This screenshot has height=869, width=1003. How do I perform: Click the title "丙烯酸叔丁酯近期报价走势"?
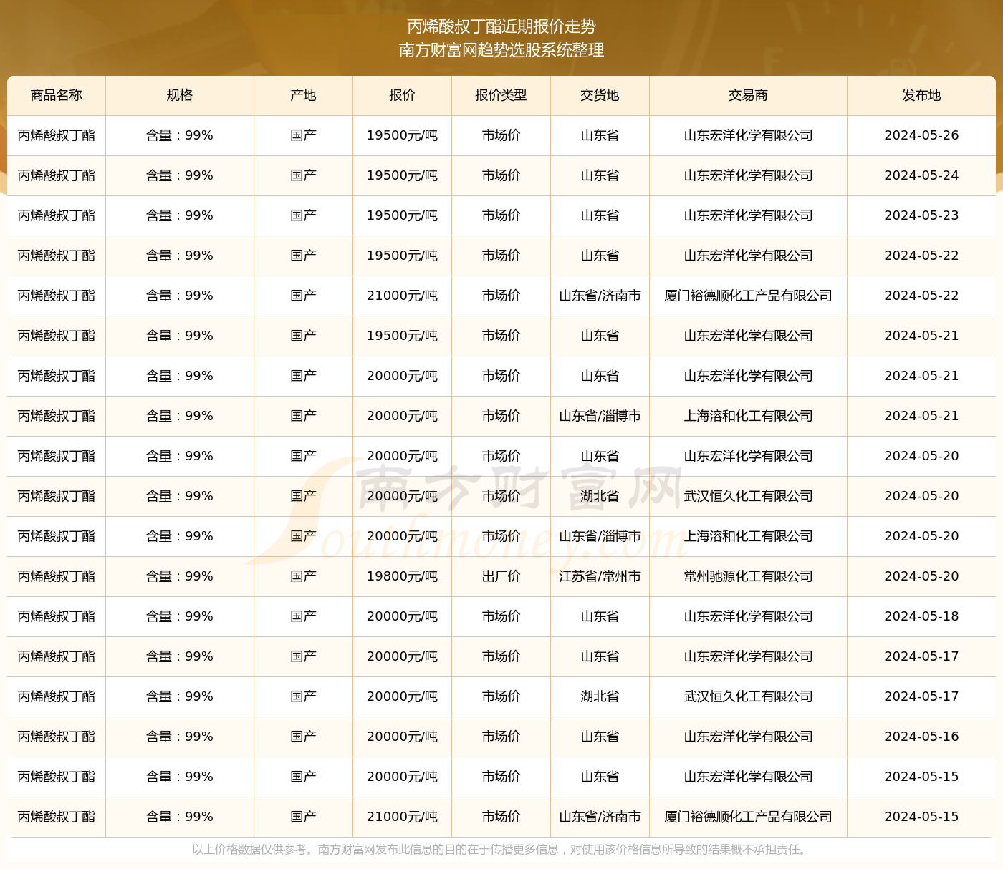501,26
